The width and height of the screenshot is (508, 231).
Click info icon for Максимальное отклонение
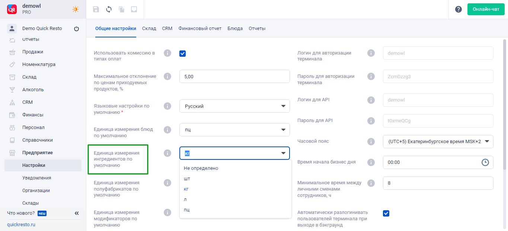(x=167, y=76)
